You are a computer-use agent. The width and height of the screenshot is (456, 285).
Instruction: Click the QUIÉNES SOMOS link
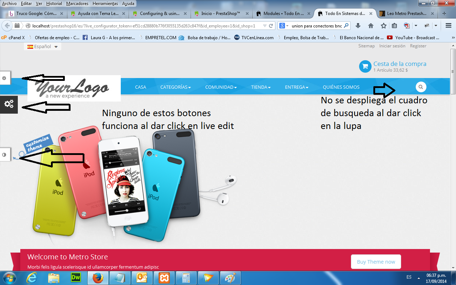(341, 87)
